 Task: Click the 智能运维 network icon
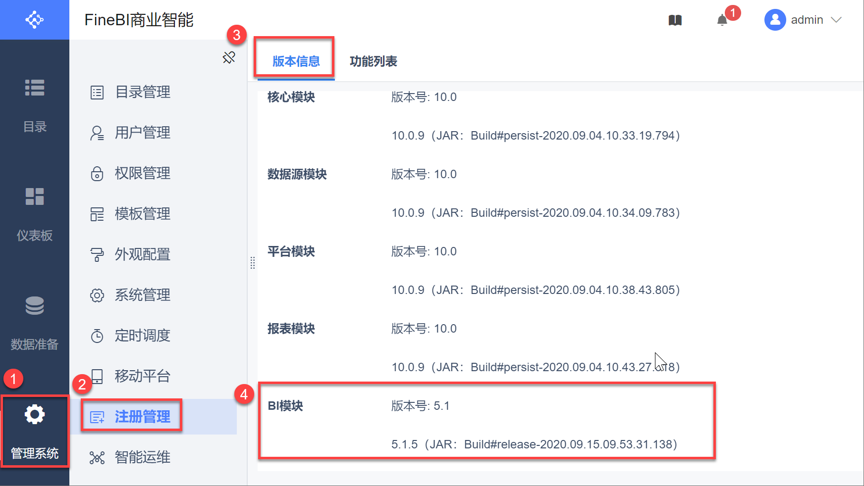pos(97,458)
